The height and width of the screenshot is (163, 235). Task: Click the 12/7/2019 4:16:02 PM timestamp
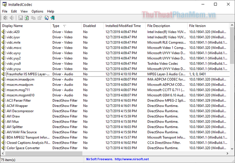(x=121, y=143)
